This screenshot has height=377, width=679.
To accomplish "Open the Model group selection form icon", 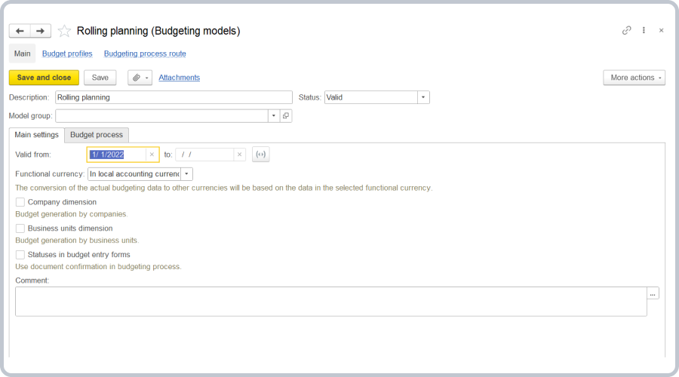I will [286, 116].
